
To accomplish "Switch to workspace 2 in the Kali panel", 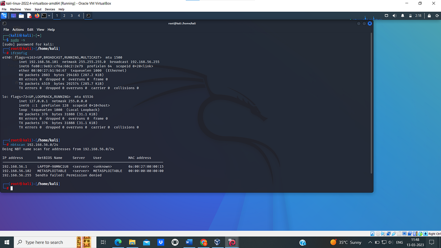I will pyautogui.click(x=64, y=16).
